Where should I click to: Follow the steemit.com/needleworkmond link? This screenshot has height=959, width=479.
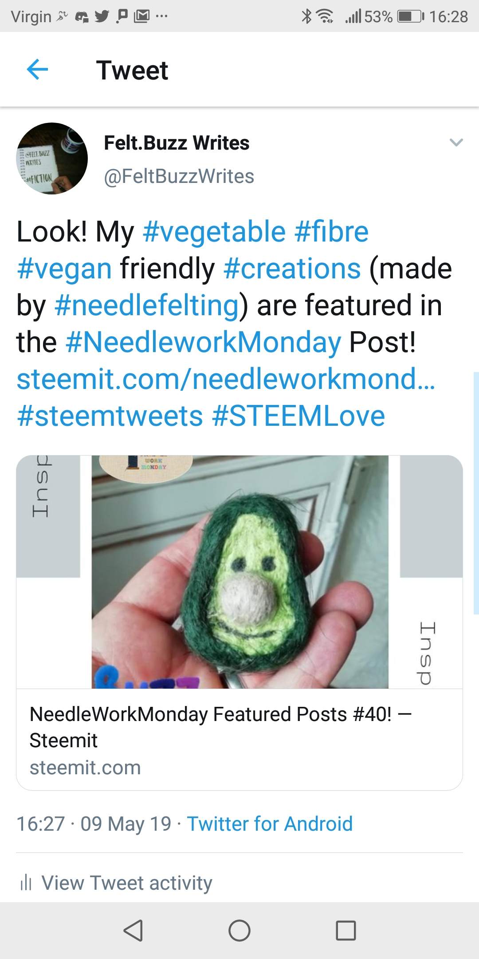pos(226,379)
